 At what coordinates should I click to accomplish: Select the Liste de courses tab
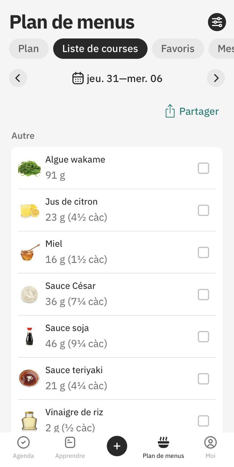[x=100, y=48]
